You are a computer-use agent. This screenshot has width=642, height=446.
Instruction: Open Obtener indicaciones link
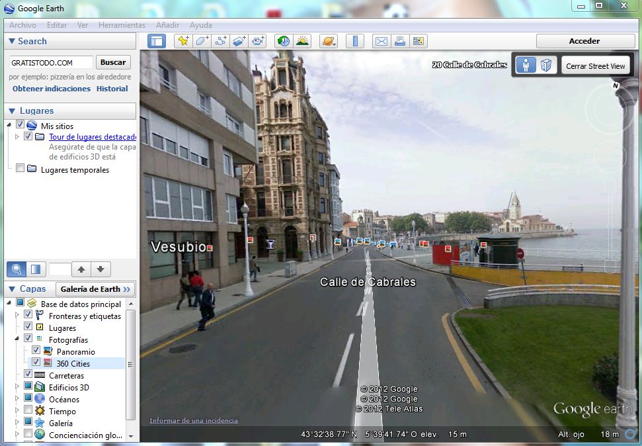[51, 89]
